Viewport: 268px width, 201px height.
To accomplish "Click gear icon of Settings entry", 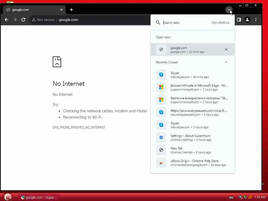I will point(161,137).
